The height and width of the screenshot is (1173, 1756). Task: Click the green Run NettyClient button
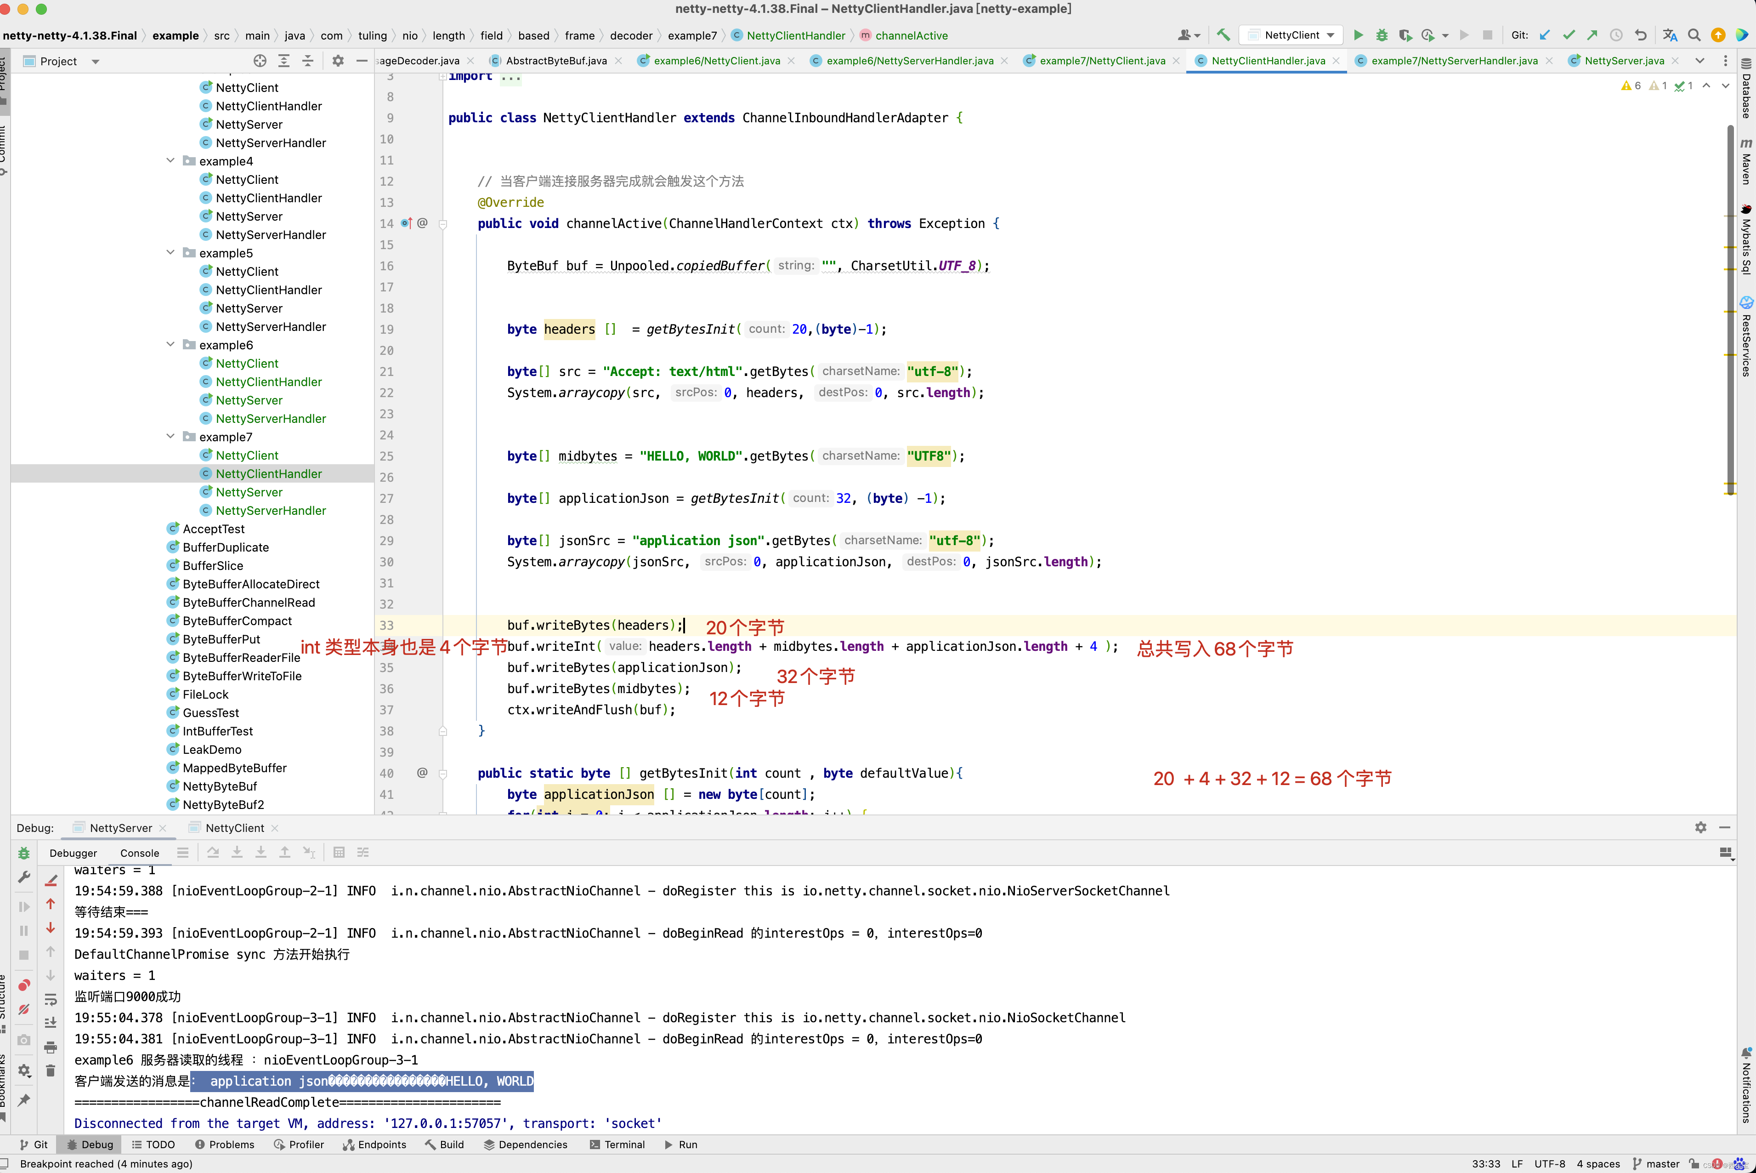[1358, 35]
